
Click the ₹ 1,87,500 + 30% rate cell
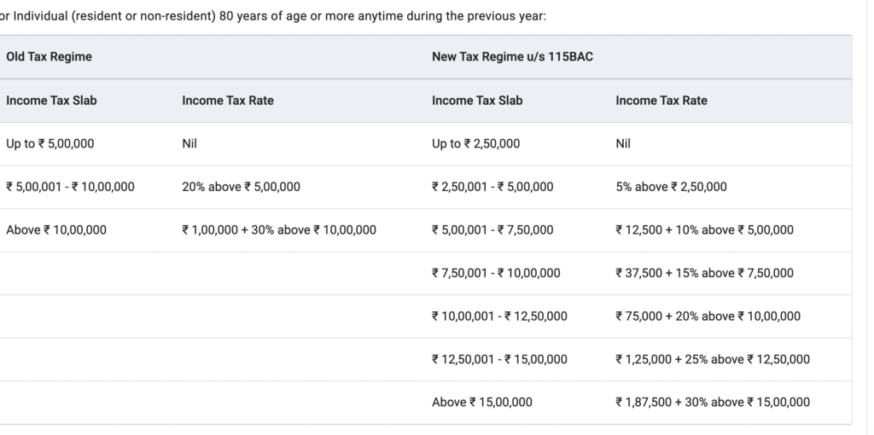coord(713,402)
